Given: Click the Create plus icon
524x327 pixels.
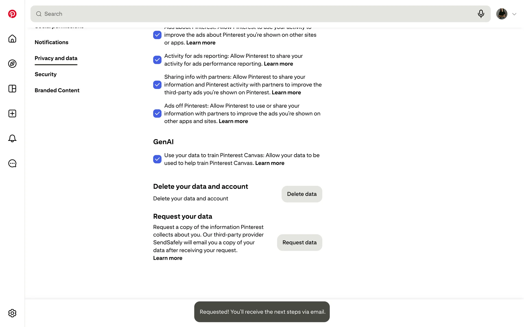Looking at the screenshot, I should point(12,114).
